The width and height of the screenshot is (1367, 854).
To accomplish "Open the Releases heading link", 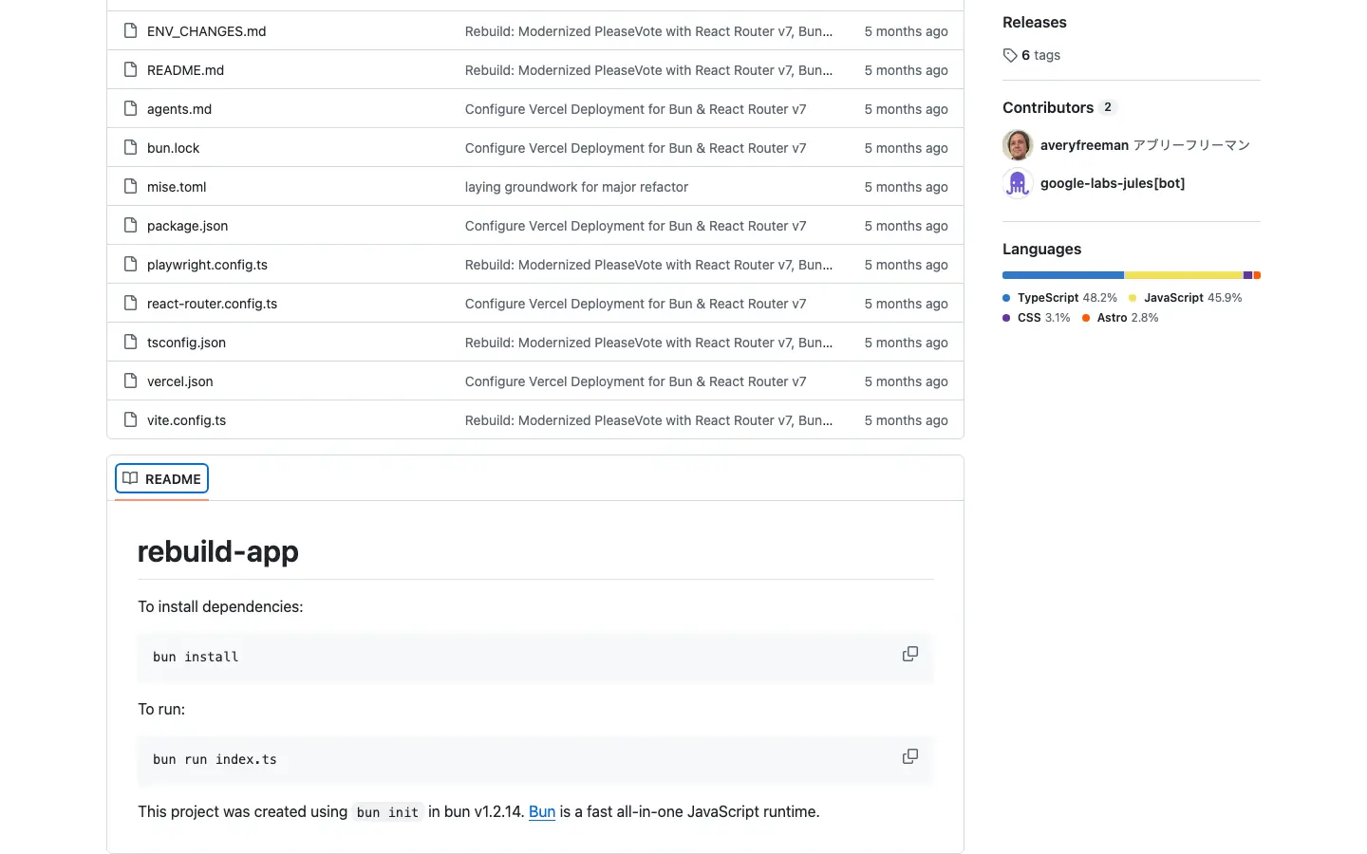I will pos(1034,23).
